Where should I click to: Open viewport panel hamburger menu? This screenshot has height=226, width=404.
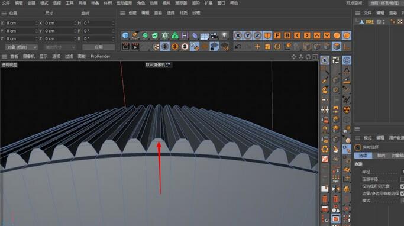(x=4, y=56)
